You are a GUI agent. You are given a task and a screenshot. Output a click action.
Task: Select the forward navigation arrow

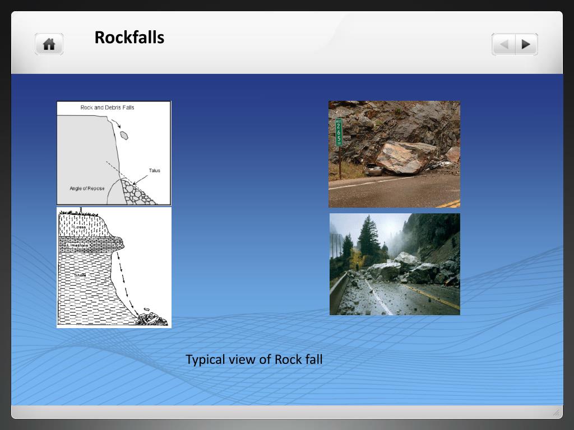coord(526,43)
